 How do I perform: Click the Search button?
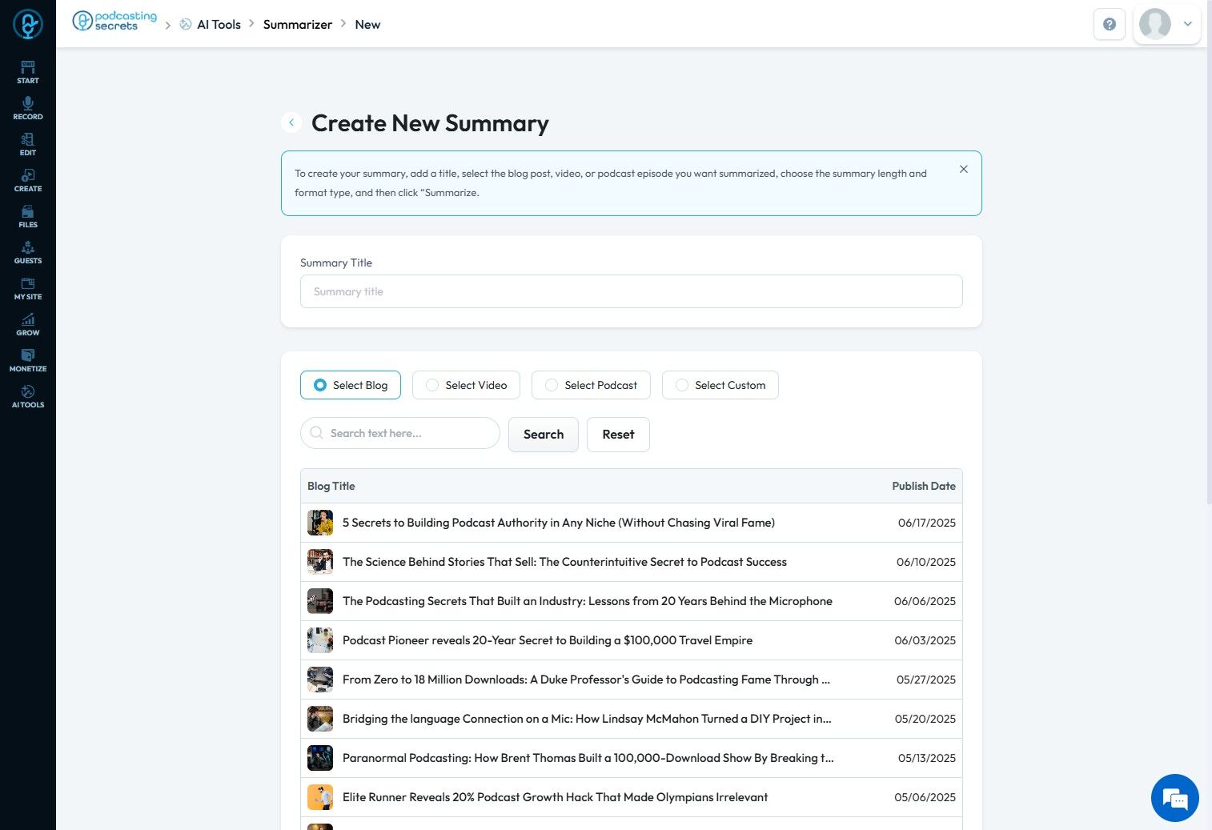pyautogui.click(x=544, y=435)
